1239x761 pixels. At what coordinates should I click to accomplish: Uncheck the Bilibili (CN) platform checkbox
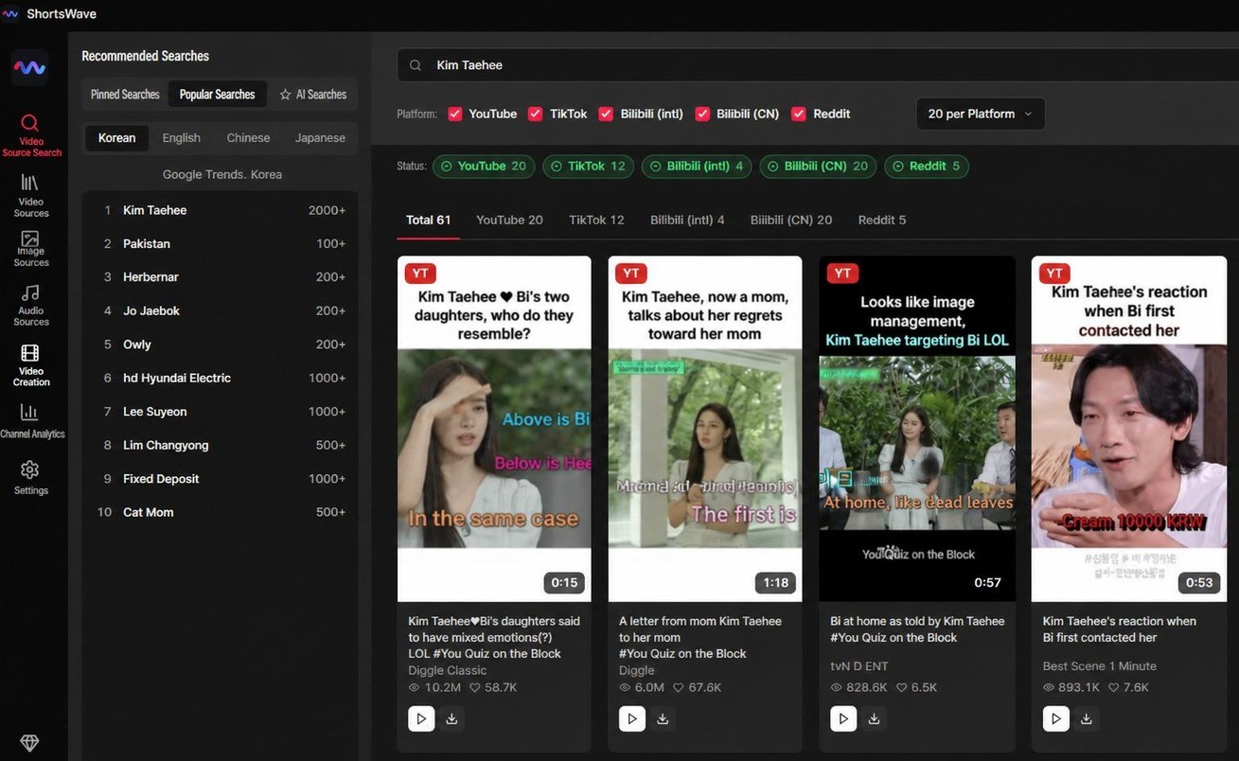tap(702, 114)
